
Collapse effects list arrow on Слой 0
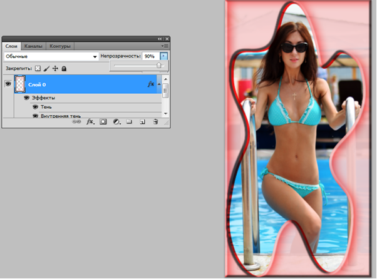click(159, 83)
